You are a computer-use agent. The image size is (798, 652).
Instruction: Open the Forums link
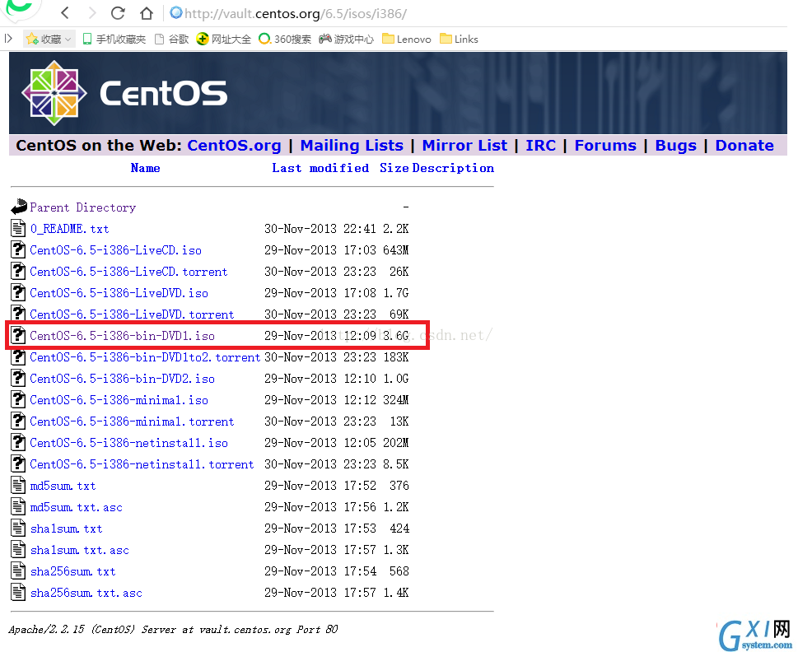coord(605,146)
